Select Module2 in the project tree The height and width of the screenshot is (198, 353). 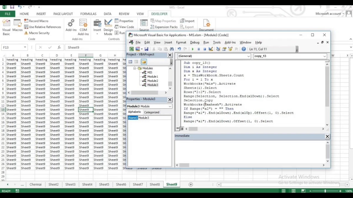tap(153, 81)
